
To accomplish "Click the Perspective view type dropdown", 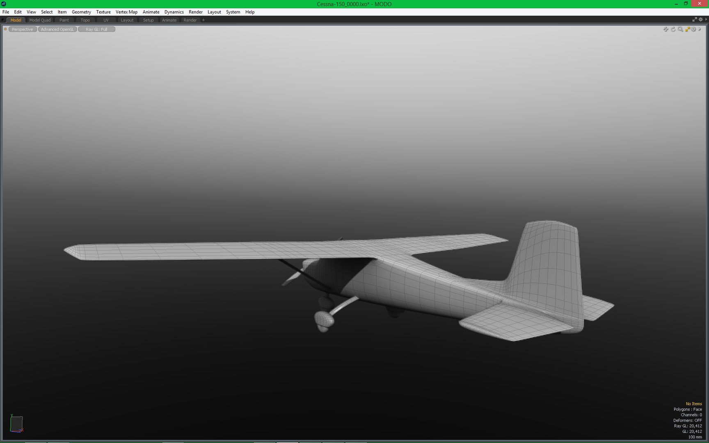I will [22, 29].
